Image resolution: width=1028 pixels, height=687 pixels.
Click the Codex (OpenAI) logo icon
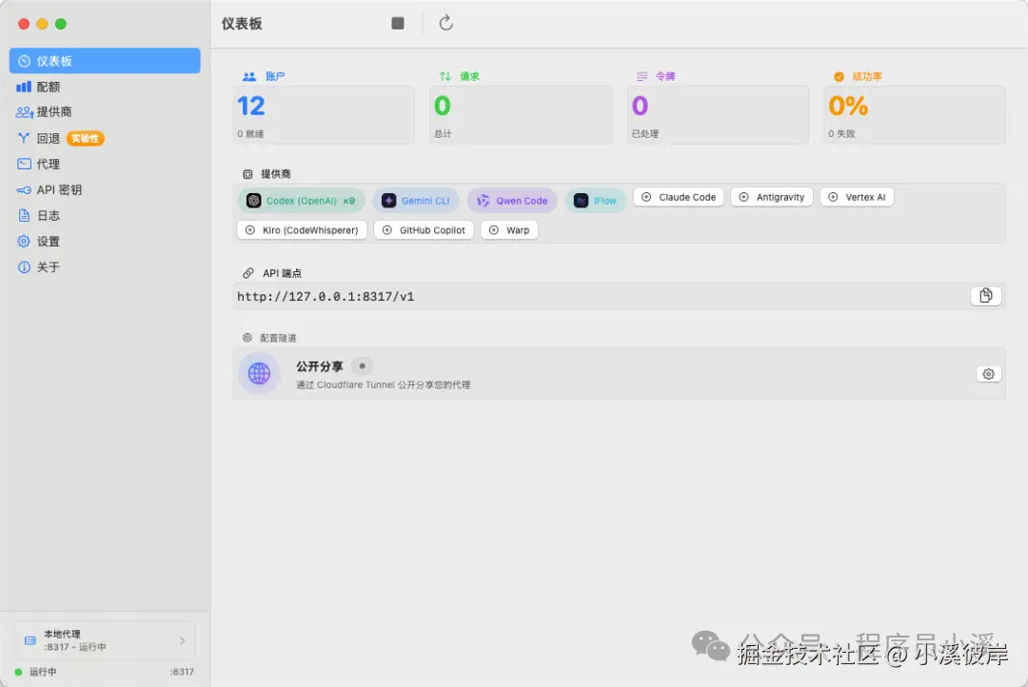(x=254, y=201)
